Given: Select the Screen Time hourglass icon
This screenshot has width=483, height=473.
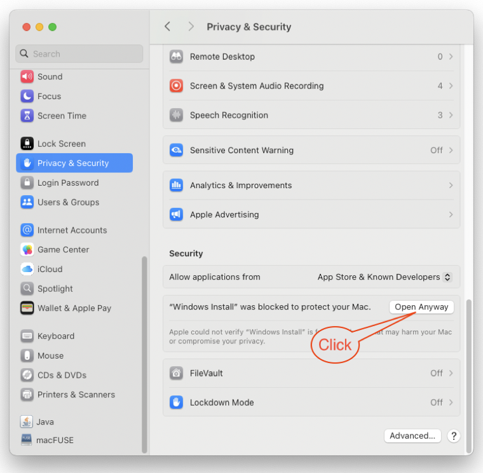Looking at the screenshot, I should point(27,116).
